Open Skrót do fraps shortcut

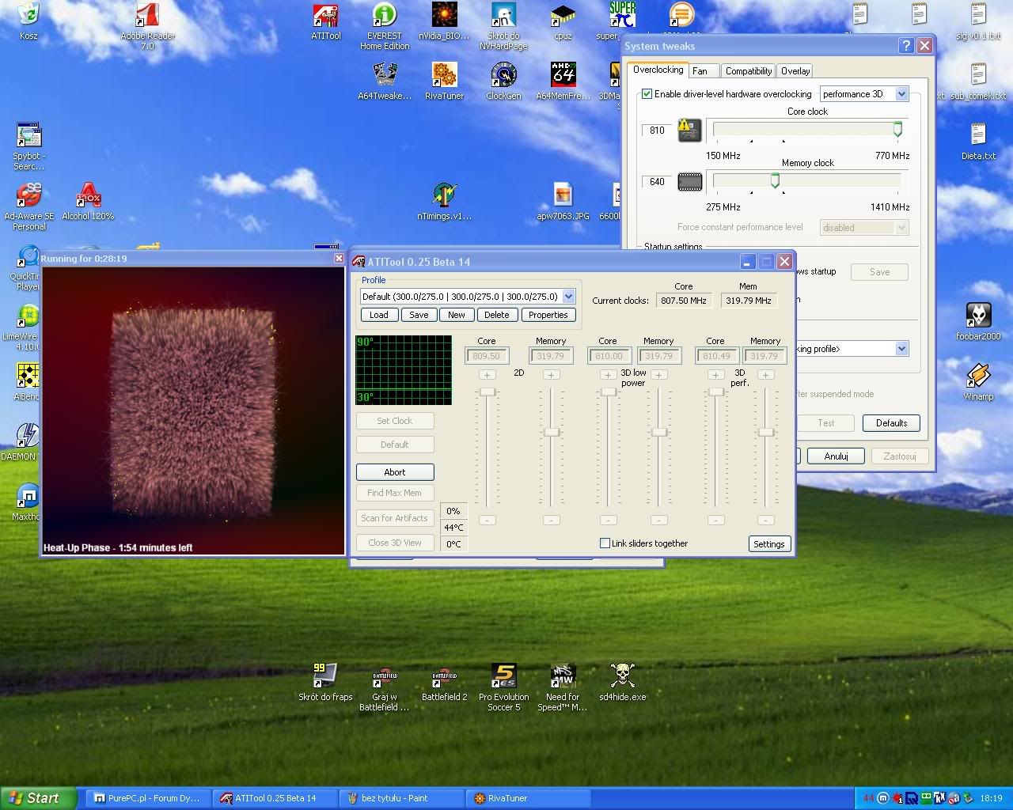pos(325,683)
